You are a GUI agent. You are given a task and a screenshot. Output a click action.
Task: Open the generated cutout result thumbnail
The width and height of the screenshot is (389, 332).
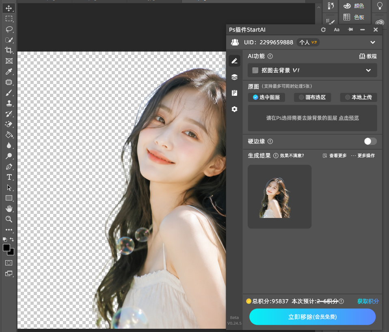[x=280, y=196]
